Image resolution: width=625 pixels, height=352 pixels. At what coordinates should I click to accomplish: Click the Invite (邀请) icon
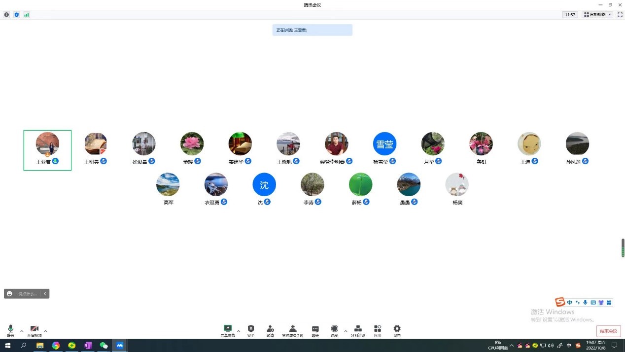270,329
